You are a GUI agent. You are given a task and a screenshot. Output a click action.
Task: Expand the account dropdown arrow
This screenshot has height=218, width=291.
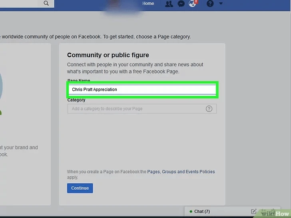coord(221,3)
